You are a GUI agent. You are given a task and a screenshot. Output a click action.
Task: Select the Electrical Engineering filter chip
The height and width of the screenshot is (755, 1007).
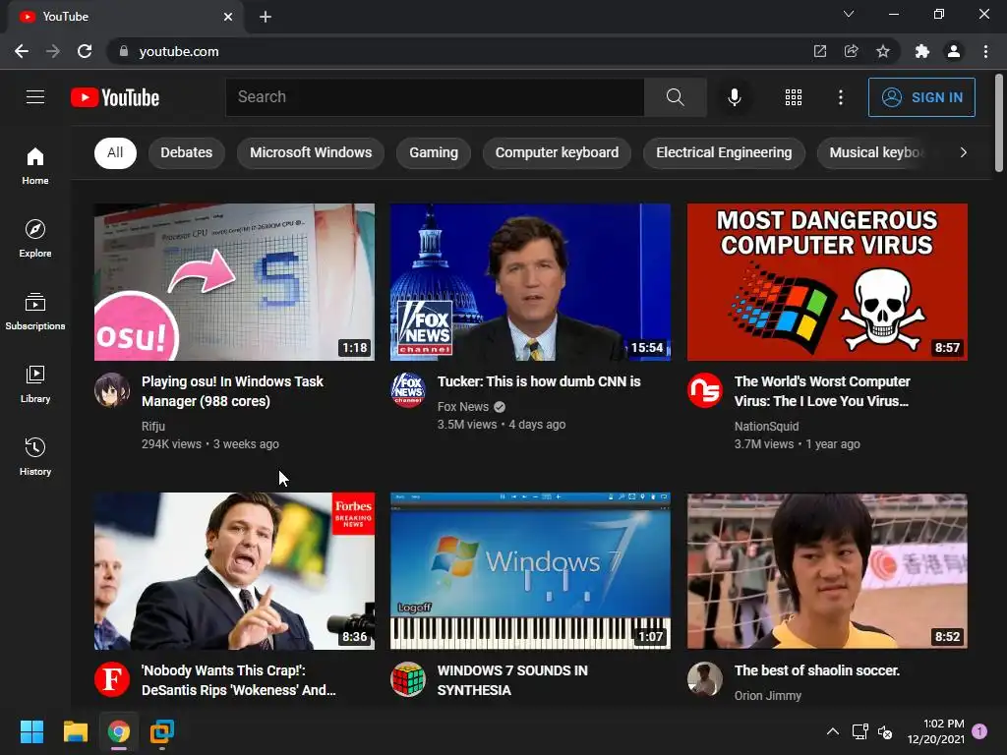(724, 152)
